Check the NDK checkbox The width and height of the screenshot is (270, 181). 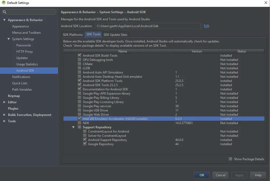tap(80, 123)
